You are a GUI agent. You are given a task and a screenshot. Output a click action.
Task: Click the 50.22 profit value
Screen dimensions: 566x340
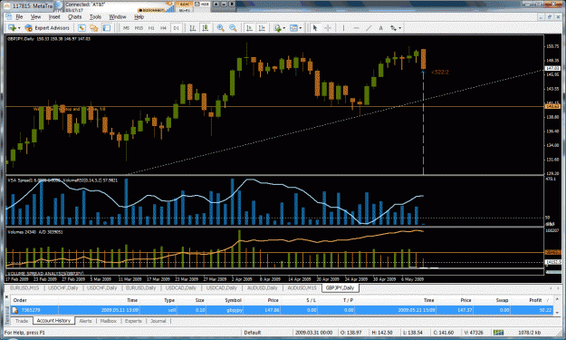click(545, 310)
